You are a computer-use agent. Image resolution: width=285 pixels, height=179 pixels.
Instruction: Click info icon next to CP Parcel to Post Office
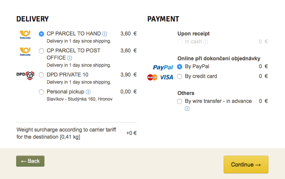[x=70, y=58]
